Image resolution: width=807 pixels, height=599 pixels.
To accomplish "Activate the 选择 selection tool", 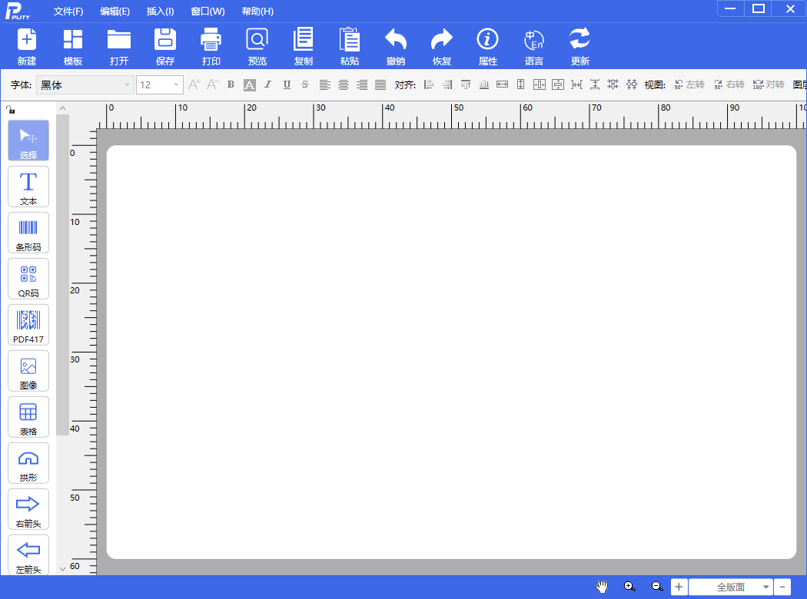I will [28, 141].
